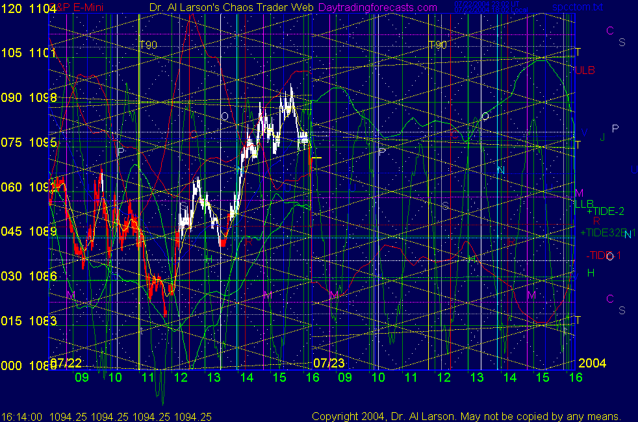Image resolution: width=638 pixels, height=422 pixels.
Task: Click the "045 1089" price axis label
Action: (29, 231)
